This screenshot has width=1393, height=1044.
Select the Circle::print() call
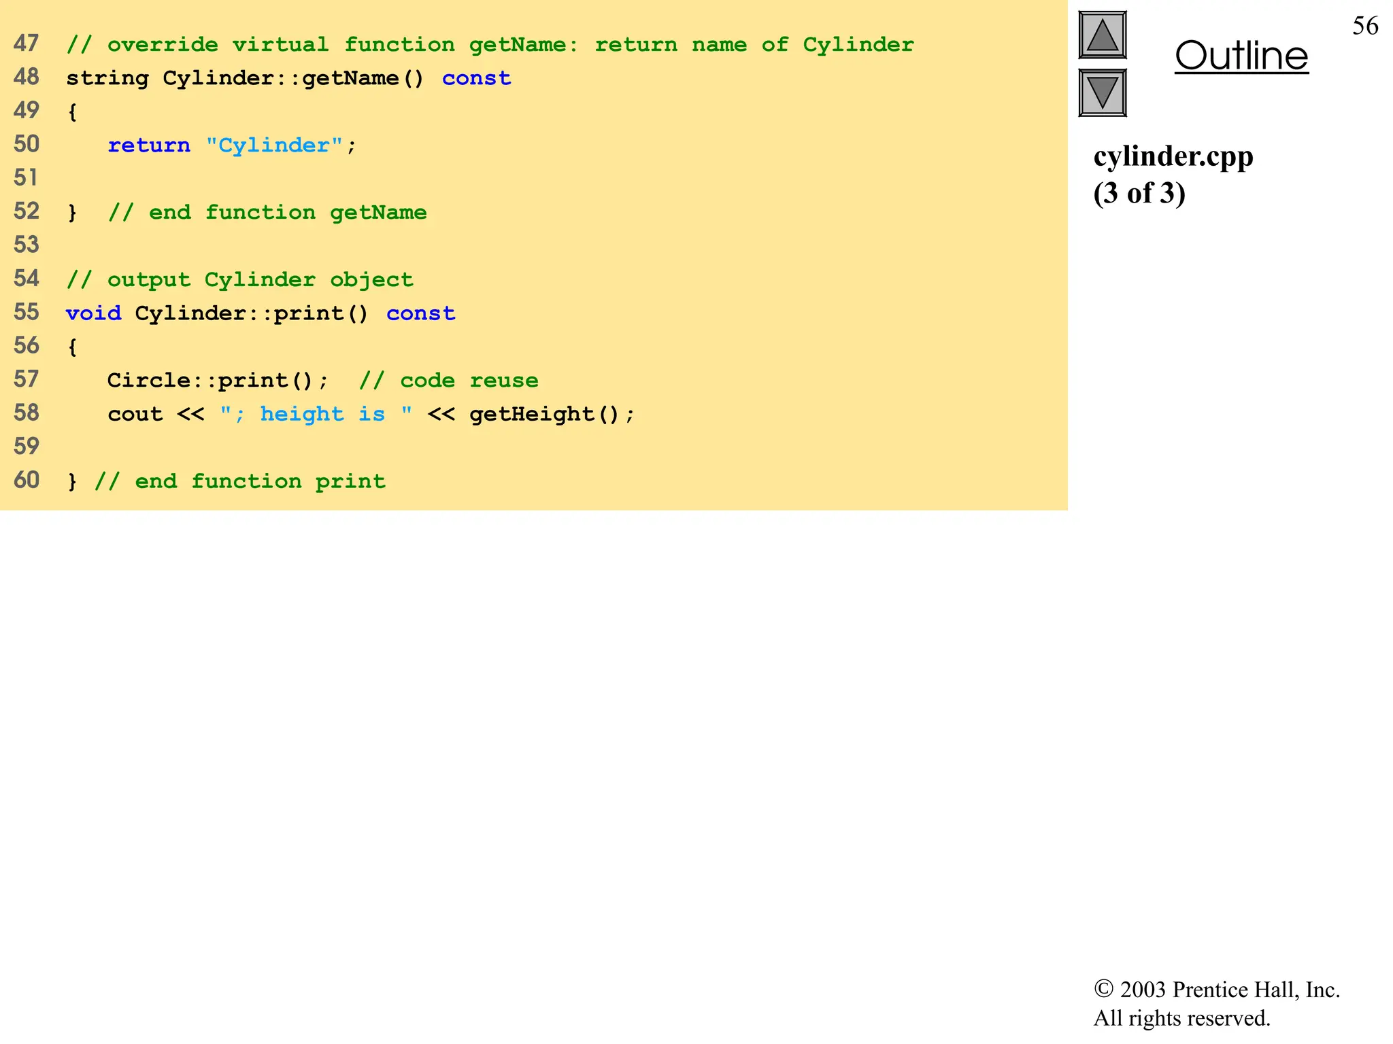coord(218,381)
